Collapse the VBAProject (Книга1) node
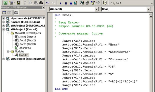This screenshot has width=155, height=92. [3, 29]
